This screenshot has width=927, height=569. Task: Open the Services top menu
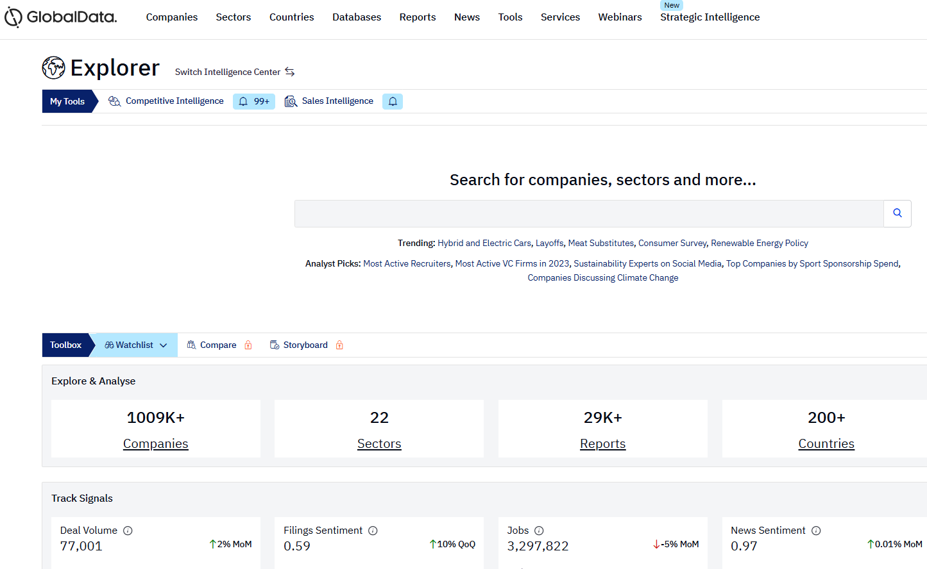(x=561, y=17)
